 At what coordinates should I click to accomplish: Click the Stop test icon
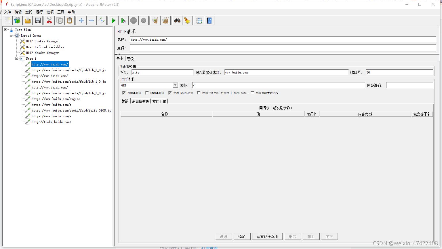(133, 20)
